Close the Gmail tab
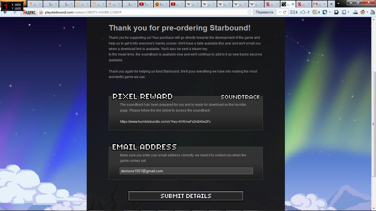This screenshot has height=211, width=376. click(x=324, y=4)
